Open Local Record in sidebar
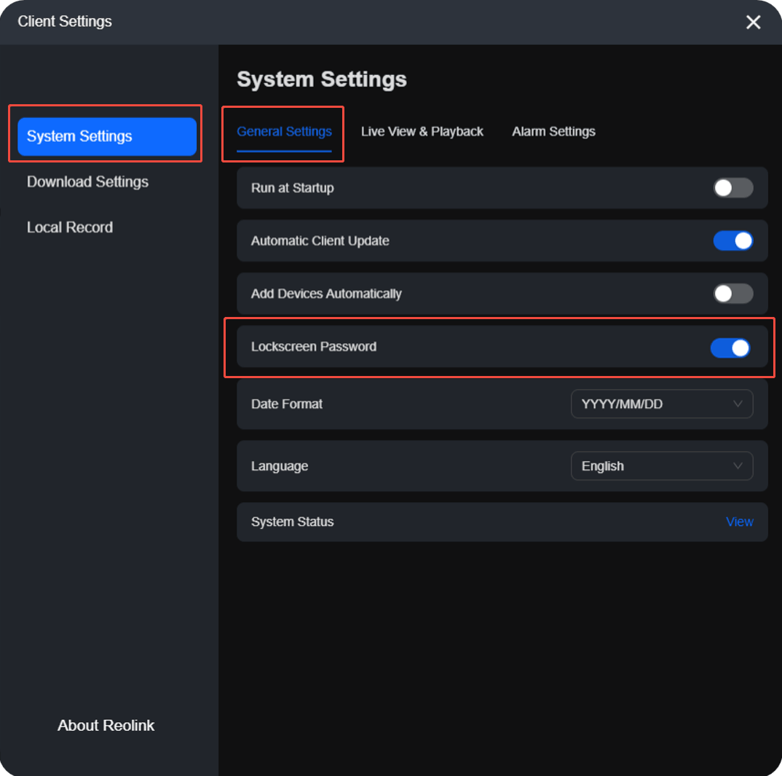 point(70,227)
